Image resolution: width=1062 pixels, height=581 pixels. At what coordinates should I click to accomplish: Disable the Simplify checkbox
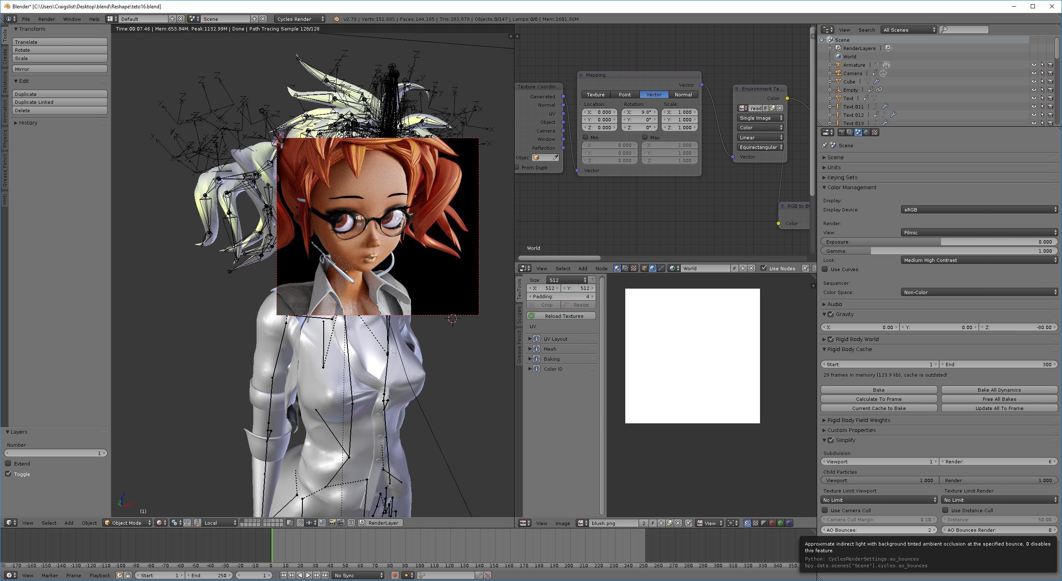point(831,440)
